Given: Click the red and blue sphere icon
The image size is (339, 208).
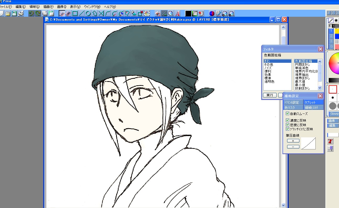Looking at the screenshot, I should coord(212,13).
